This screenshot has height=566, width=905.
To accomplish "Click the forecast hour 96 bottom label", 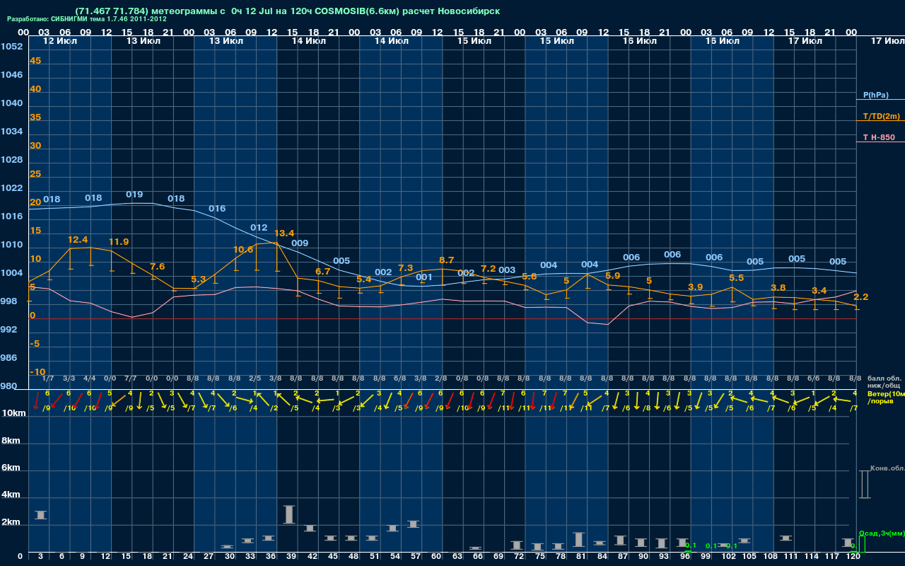I will [x=684, y=557].
